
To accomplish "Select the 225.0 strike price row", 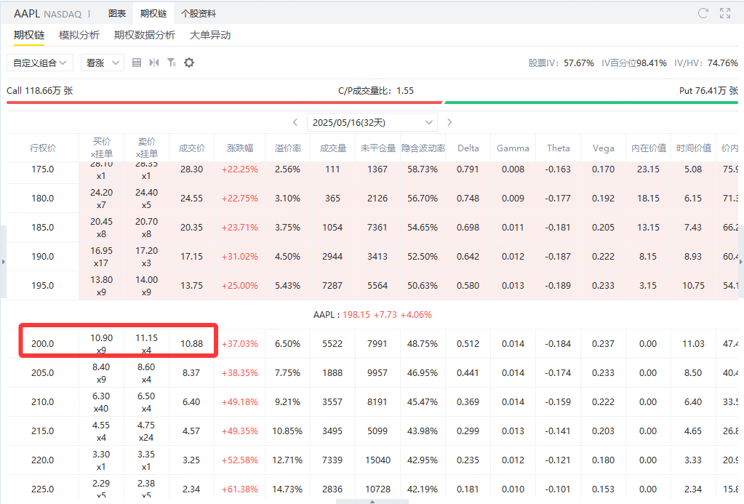I will pyautogui.click(x=372, y=487).
